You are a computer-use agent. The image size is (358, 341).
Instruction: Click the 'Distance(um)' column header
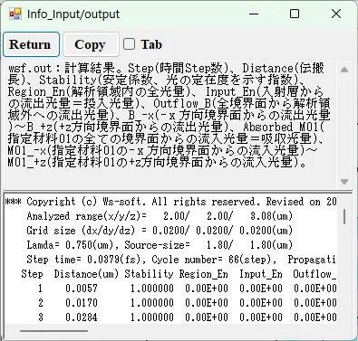pyautogui.click(x=86, y=274)
